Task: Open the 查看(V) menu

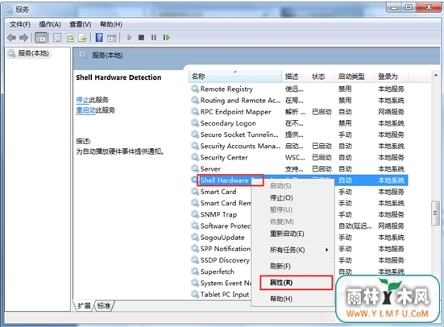Action: pyautogui.click(x=81, y=24)
